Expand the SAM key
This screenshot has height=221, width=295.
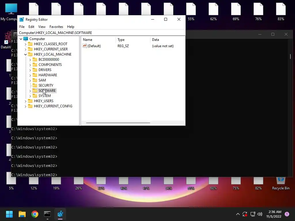pos(30,80)
